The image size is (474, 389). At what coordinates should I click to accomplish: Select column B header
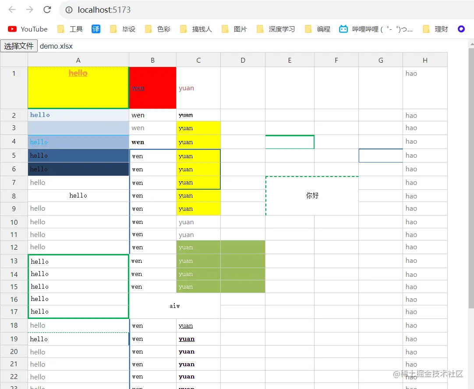pos(152,60)
